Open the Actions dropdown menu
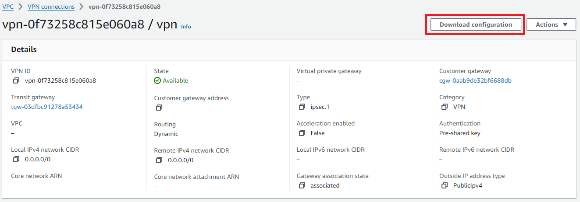Image resolution: width=580 pixels, height=202 pixels. pyautogui.click(x=551, y=24)
